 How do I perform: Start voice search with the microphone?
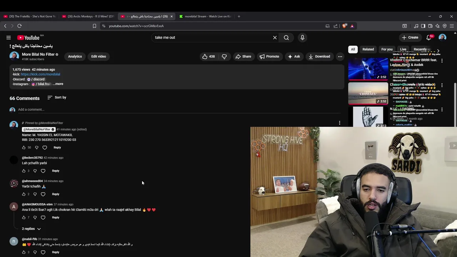[x=302, y=37]
